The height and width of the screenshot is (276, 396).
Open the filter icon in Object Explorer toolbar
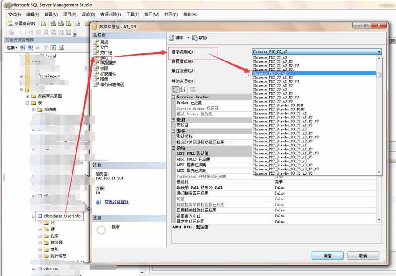(45, 47)
